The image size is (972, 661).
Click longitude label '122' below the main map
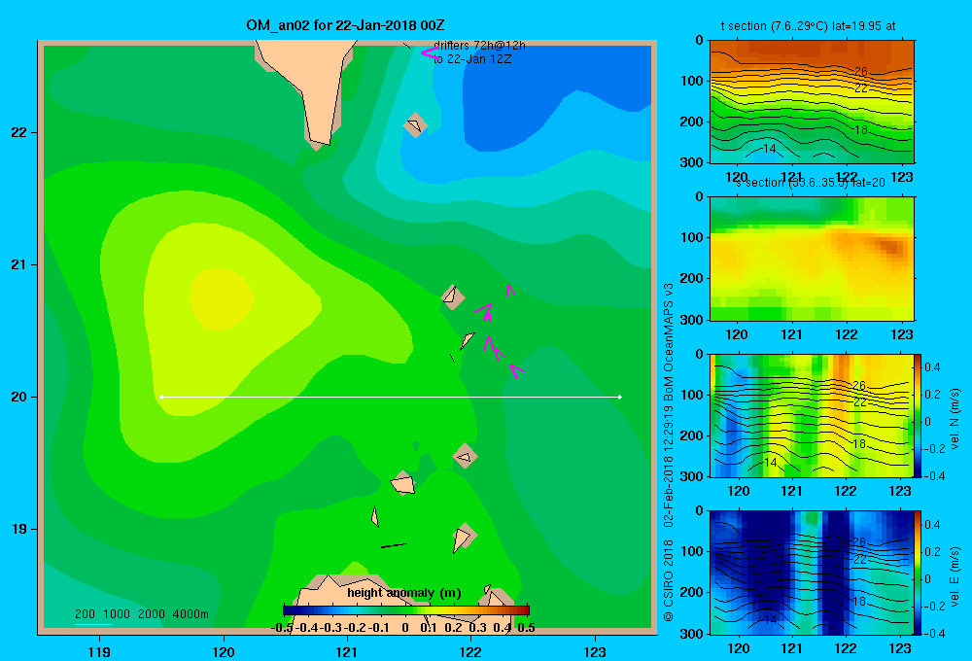coord(470,651)
